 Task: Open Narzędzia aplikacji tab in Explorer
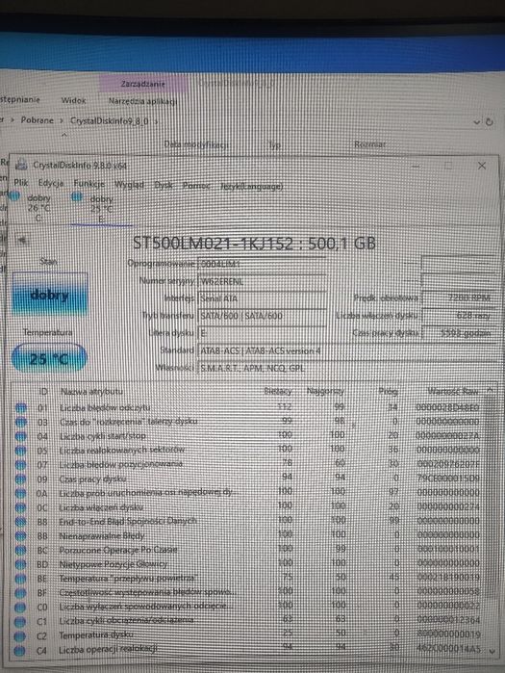142,102
